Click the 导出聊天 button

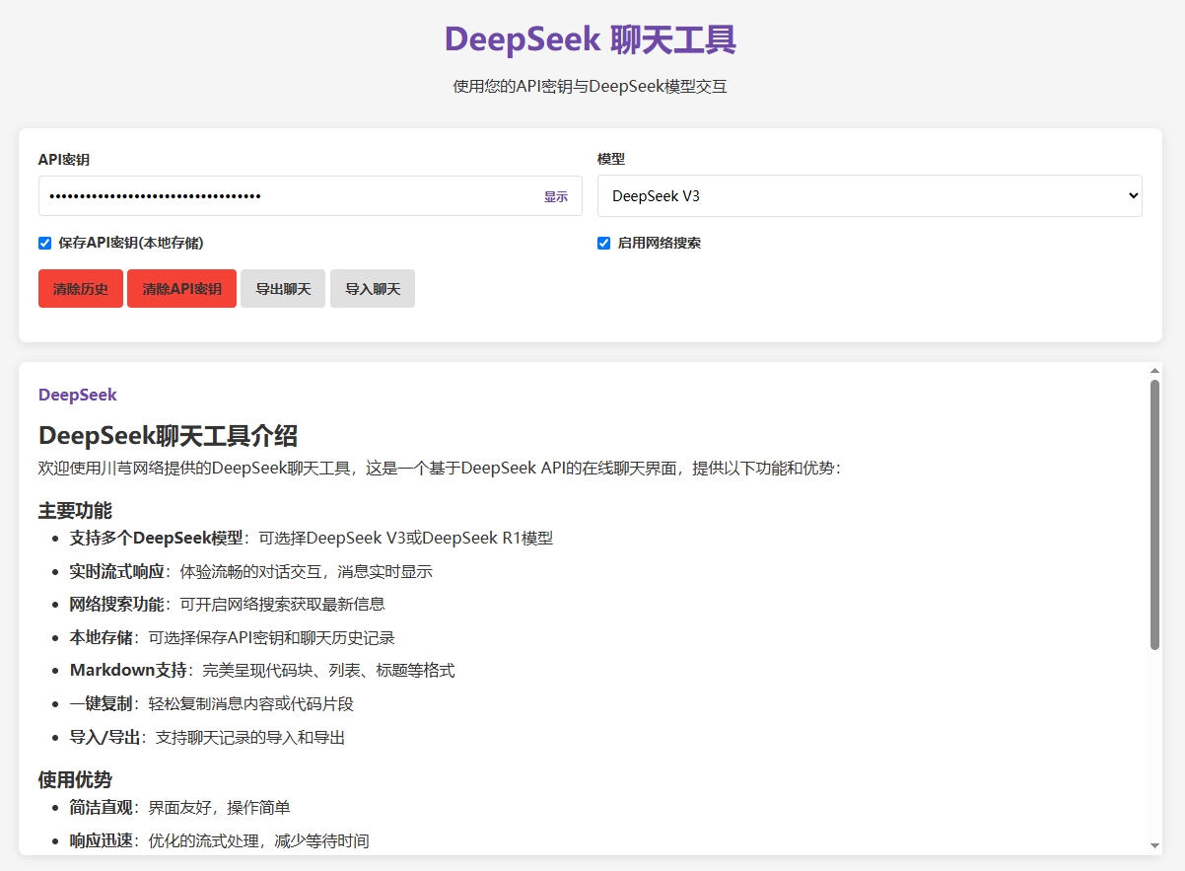pos(283,289)
